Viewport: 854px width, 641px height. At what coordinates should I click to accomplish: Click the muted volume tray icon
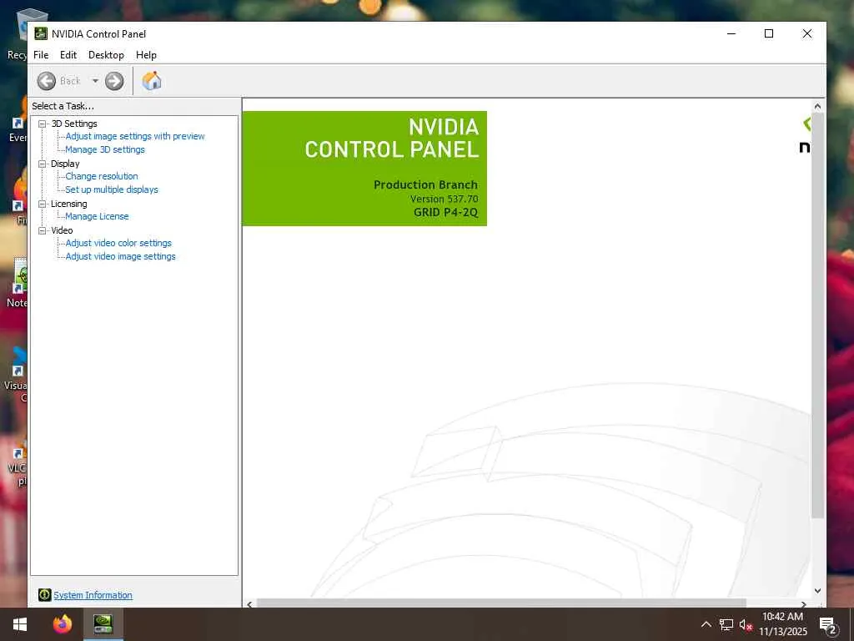[x=746, y=624]
